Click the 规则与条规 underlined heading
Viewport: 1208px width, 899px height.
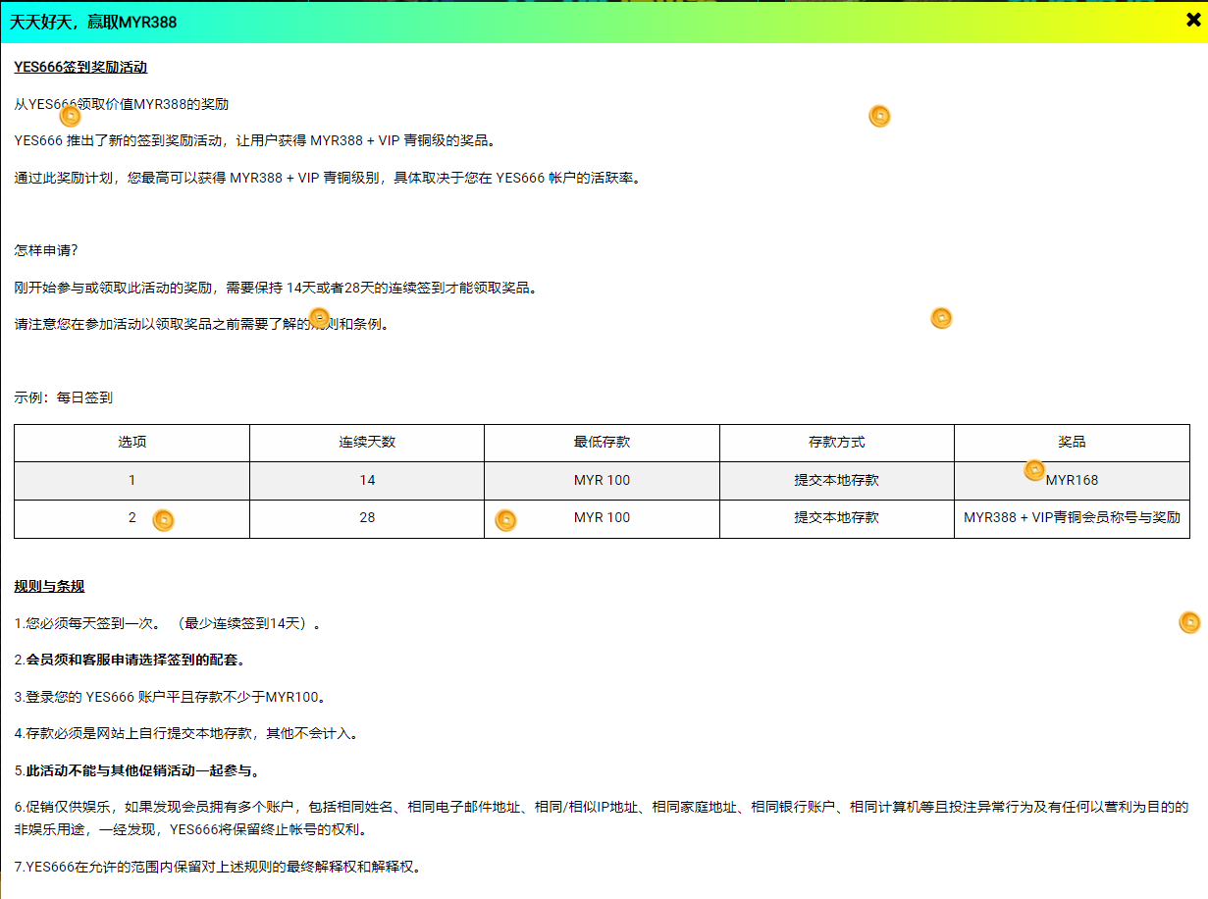(x=49, y=587)
